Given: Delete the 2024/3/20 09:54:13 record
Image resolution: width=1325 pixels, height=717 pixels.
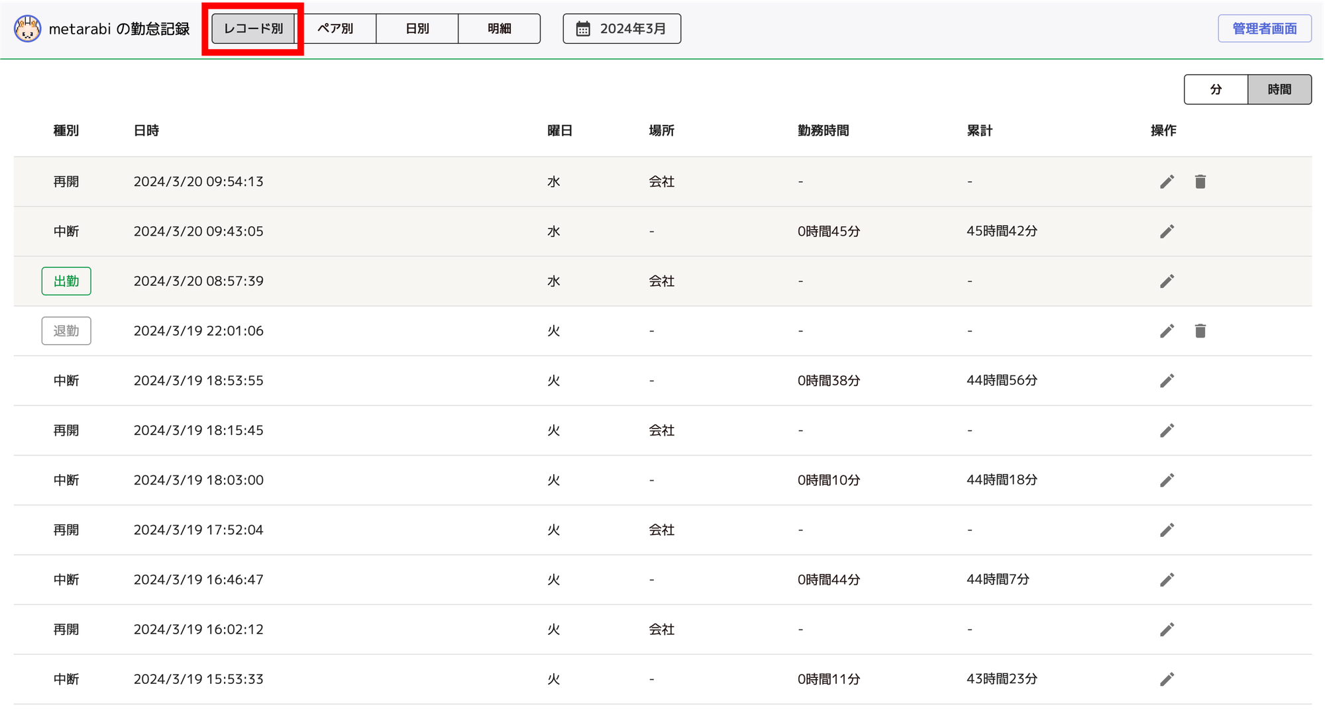Looking at the screenshot, I should coord(1200,181).
